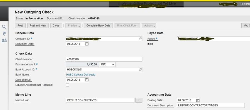Image resolution: width=250 pixels, height=110 pixels.
Task: Click the Payee input field
Action: pyautogui.click(x=214, y=39)
